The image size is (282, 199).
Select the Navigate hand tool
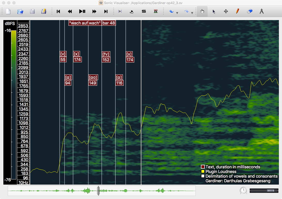coord(202,12)
